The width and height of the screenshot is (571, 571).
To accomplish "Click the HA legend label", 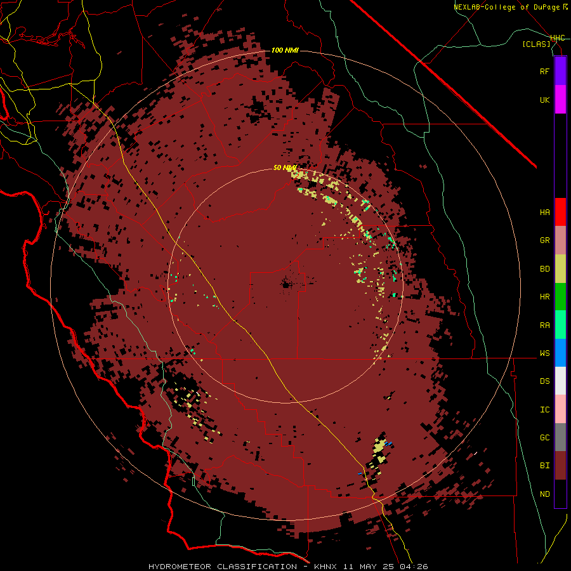I will pyautogui.click(x=544, y=213).
